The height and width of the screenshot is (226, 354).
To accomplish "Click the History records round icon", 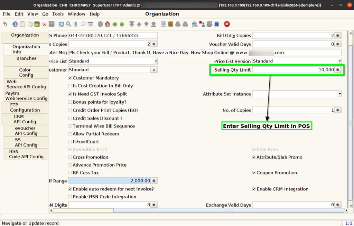I will (x=100, y=24).
